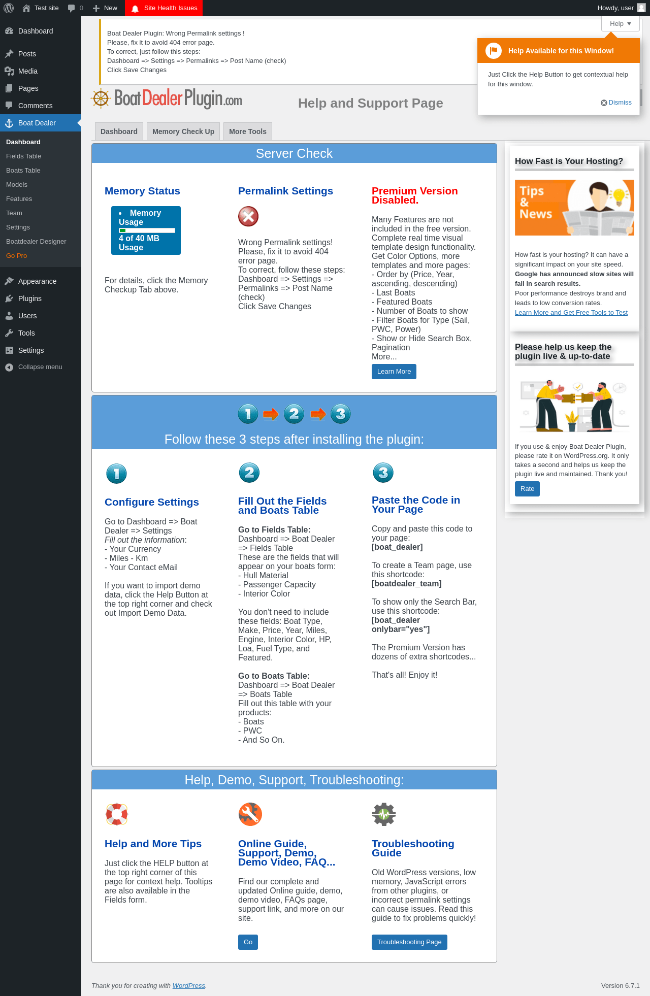Select the Boat Dealer menu with anchor icon
The image size is (650, 996).
pos(41,123)
